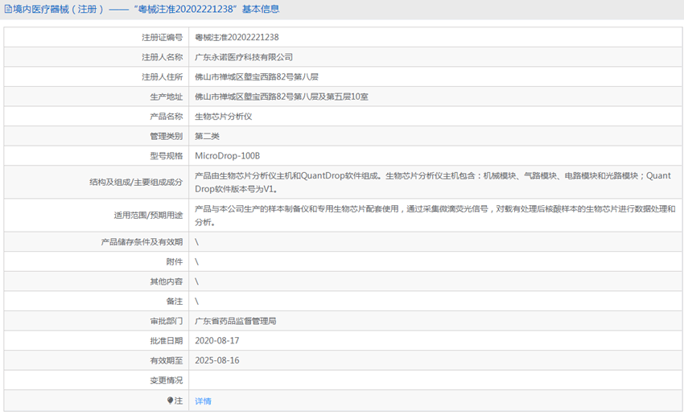The width and height of the screenshot is (684, 415).
Task: Click production address ending with 第五层10室
Action: click(x=282, y=97)
